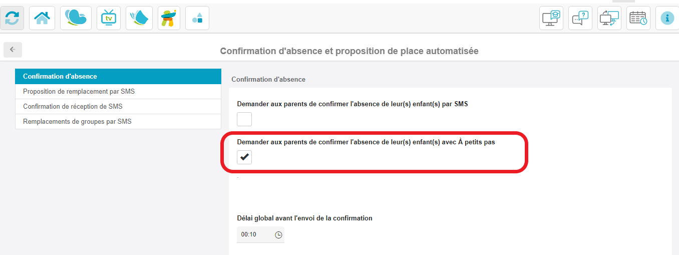Open the clock picker for Délai global
Image resolution: width=679 pixels, height=255 pixels.
(278, 234)
